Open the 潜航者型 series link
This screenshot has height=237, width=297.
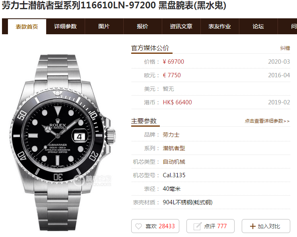pyautogui.click(x=174, y=149)
